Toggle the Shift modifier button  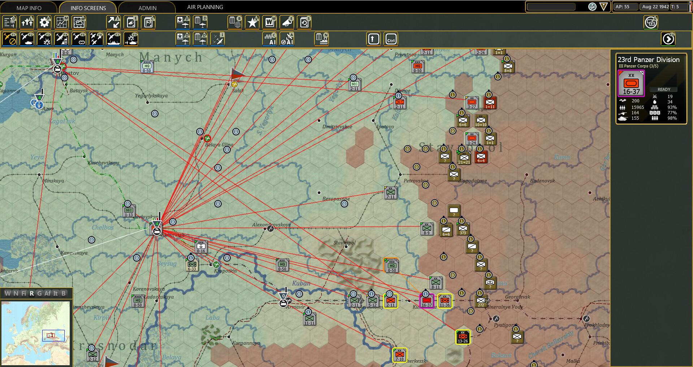pos(373,39)
